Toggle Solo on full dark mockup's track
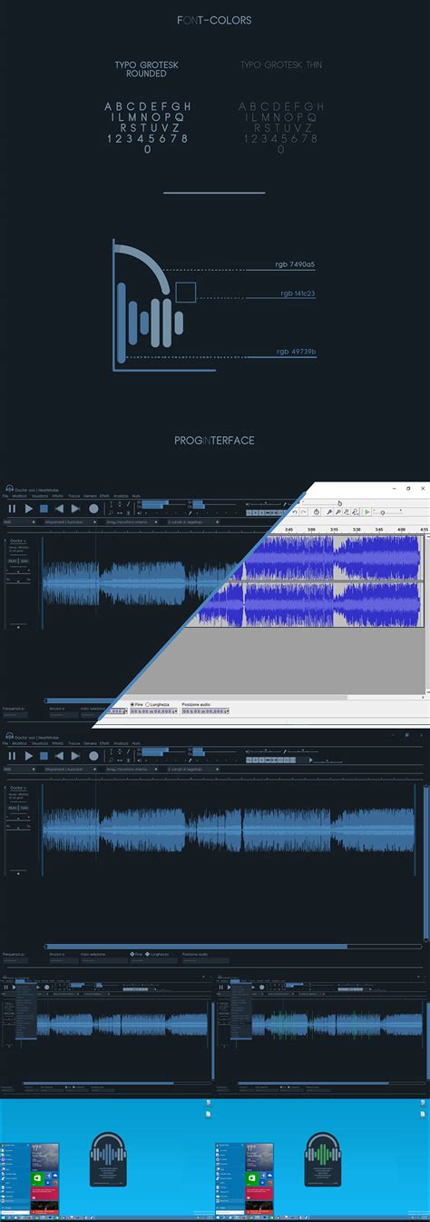 [x=25, y=809]
